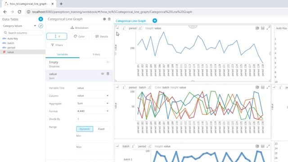
Task: Open a new browser tab
Action: [61, 4]
